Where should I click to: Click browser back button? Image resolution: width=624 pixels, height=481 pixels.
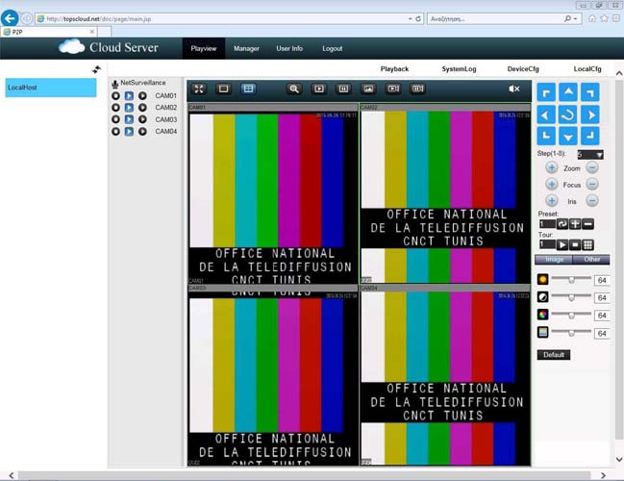(x=10, y=18)
